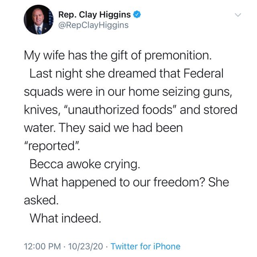Image resolution: width=257 pixels, height=257 pixels.
Task: Click the blue verified badge
Action: (x=137, y=14)
